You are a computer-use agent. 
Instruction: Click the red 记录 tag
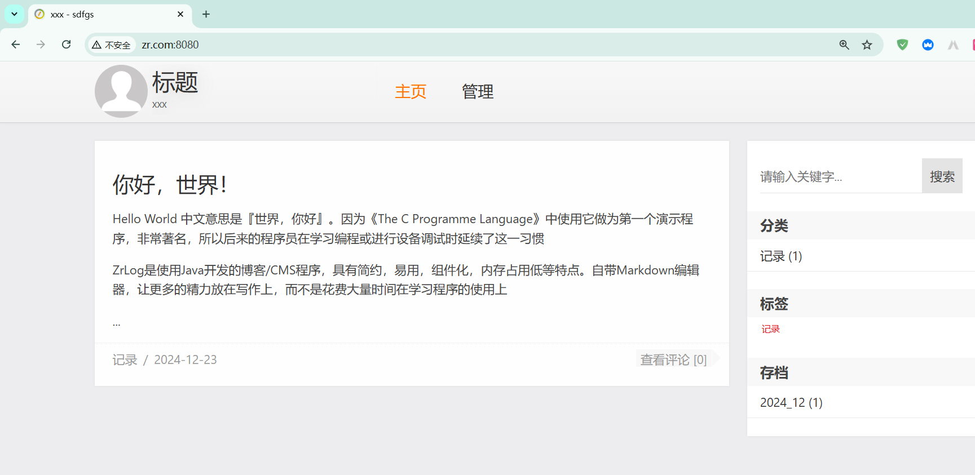[x=771, y=329]
